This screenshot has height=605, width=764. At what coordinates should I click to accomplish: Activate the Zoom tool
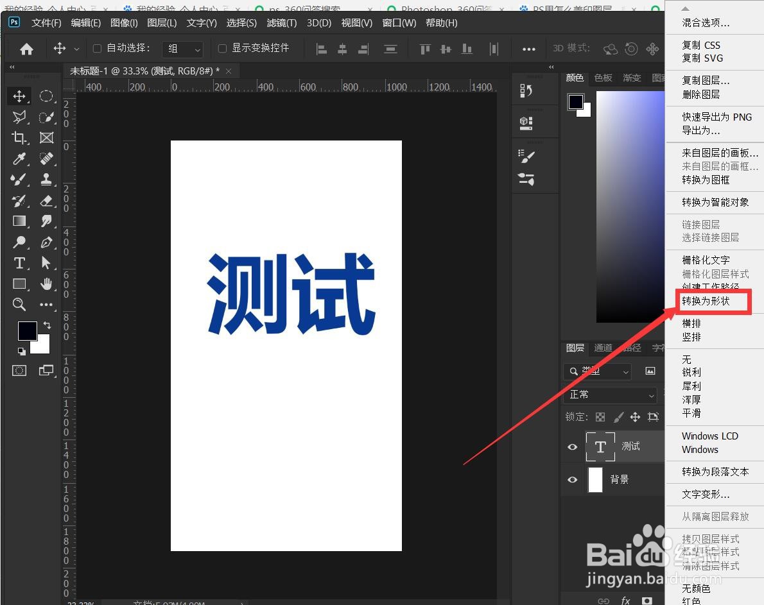point(19,305)
